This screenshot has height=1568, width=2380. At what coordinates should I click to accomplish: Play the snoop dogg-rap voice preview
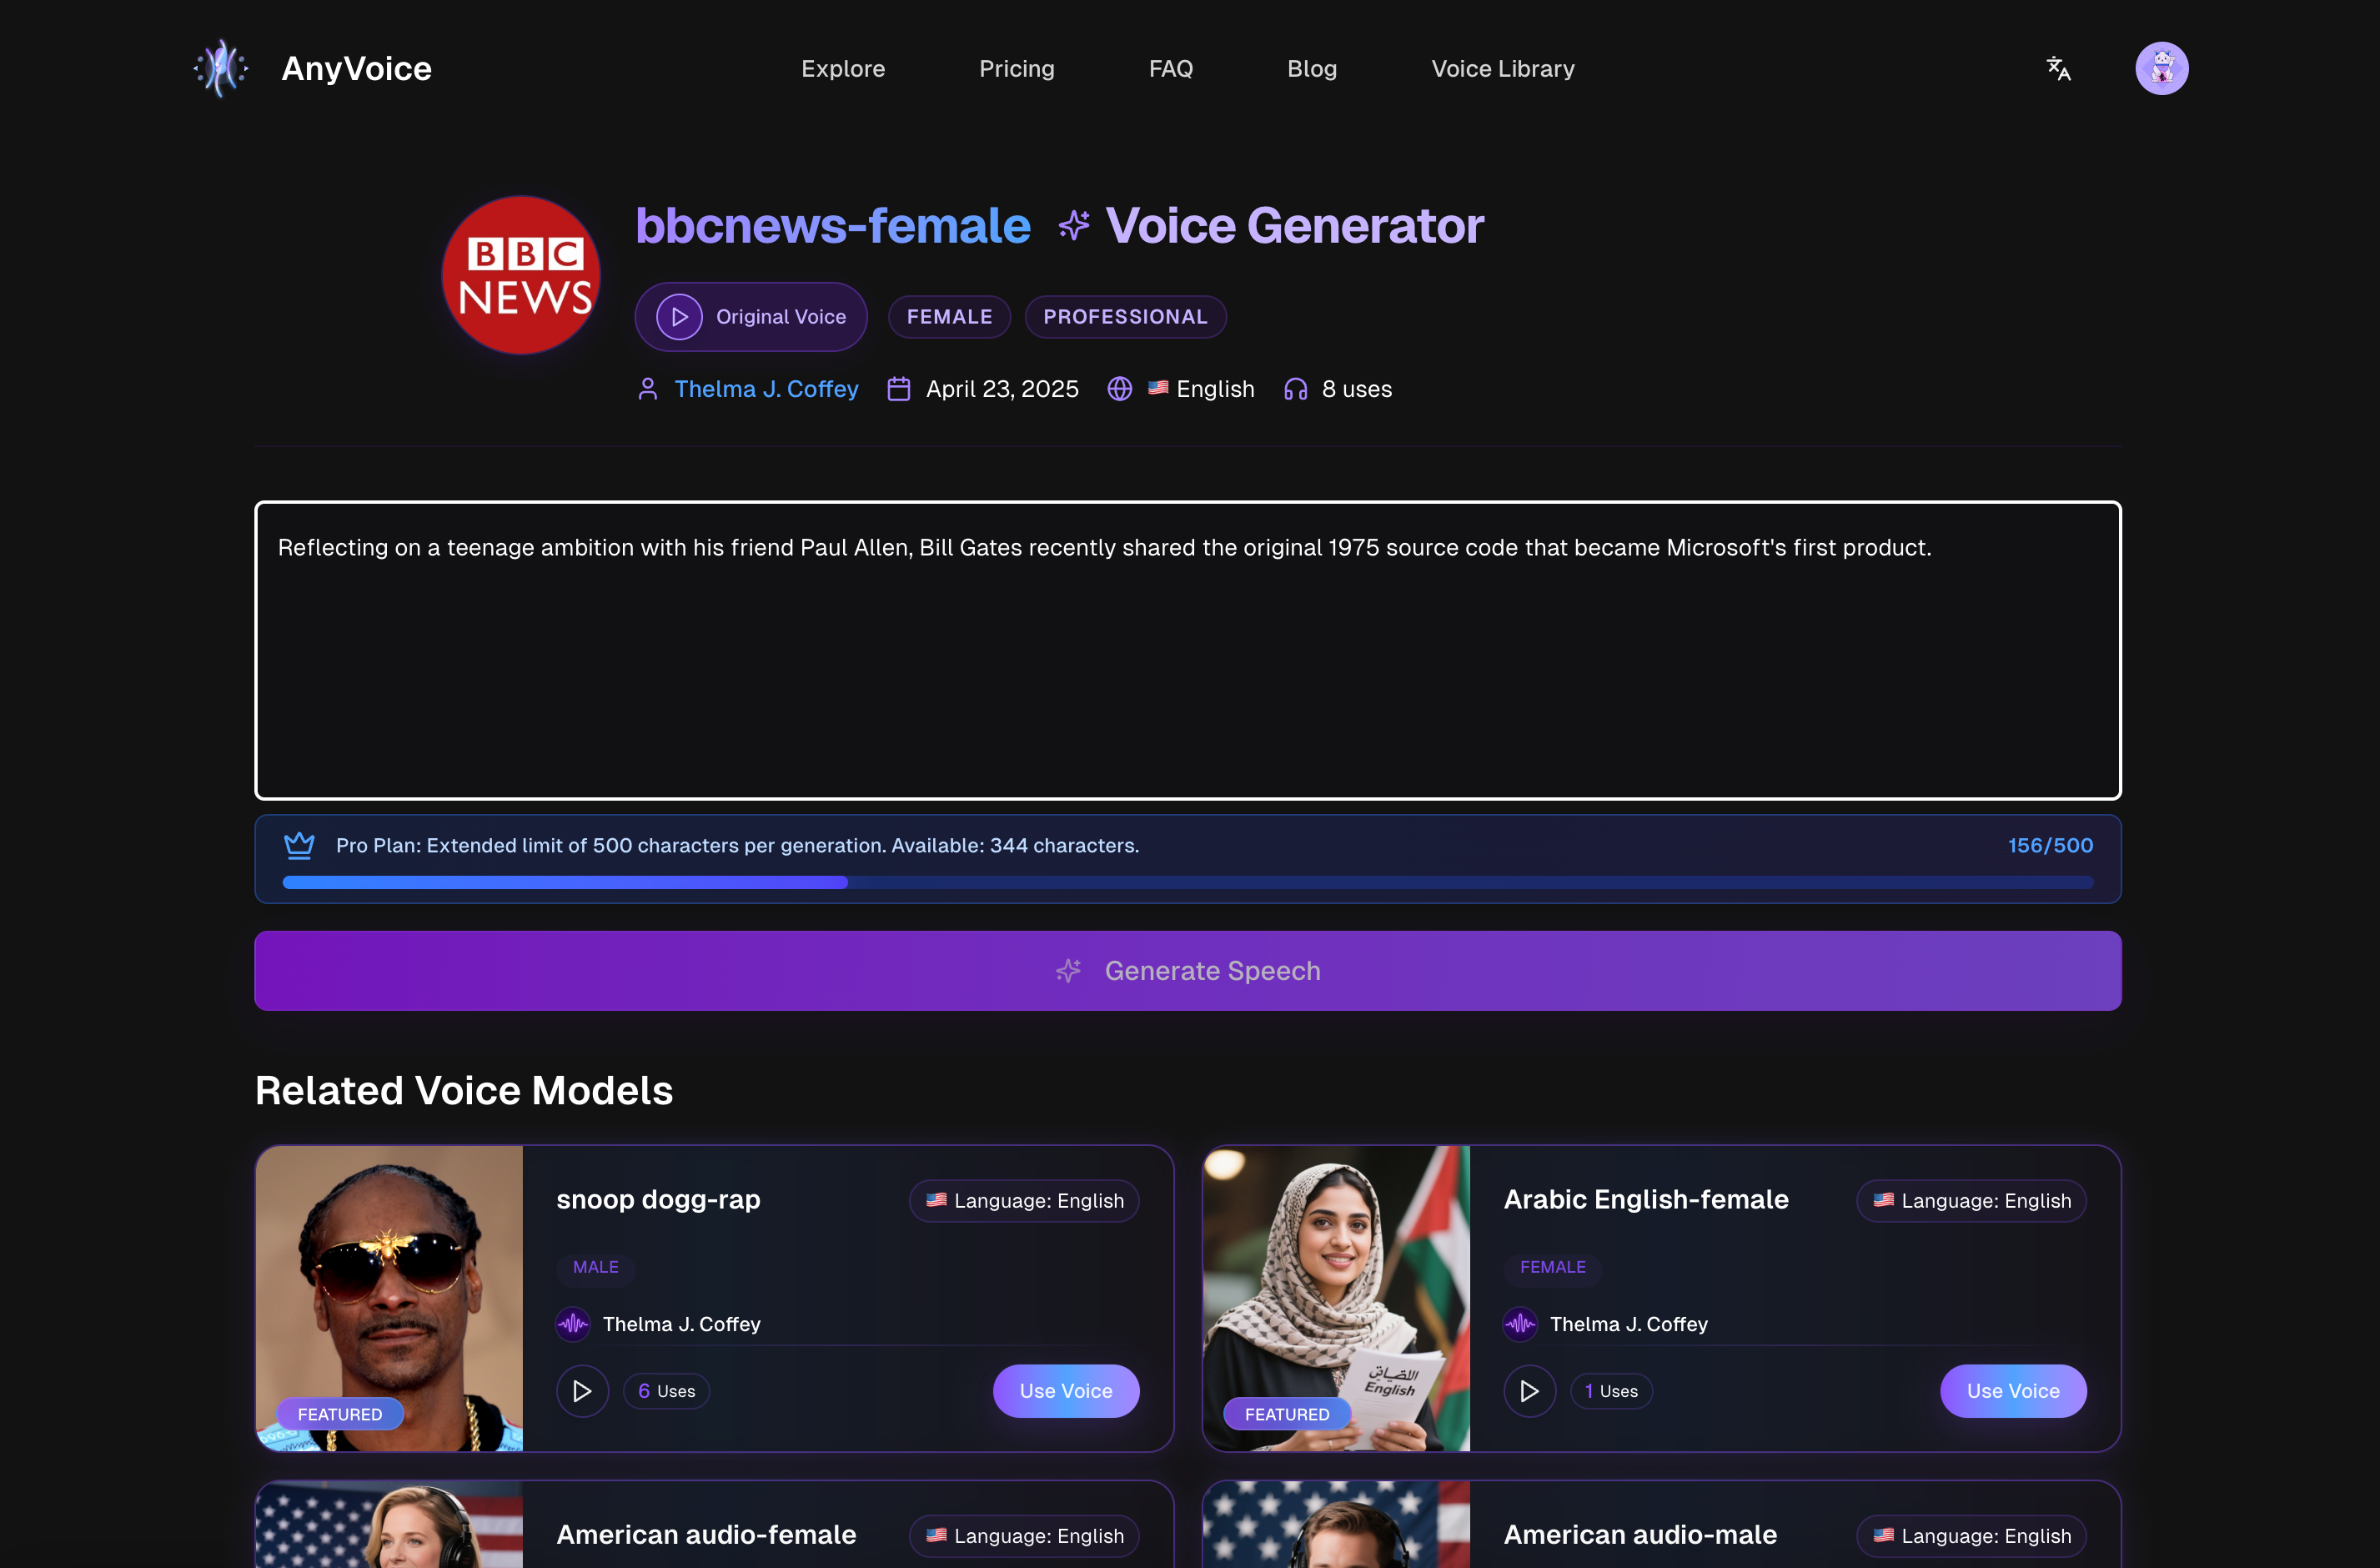[x=582, y=1390]
